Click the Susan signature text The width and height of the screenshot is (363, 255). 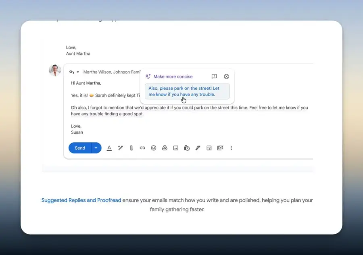click(77, 132)
